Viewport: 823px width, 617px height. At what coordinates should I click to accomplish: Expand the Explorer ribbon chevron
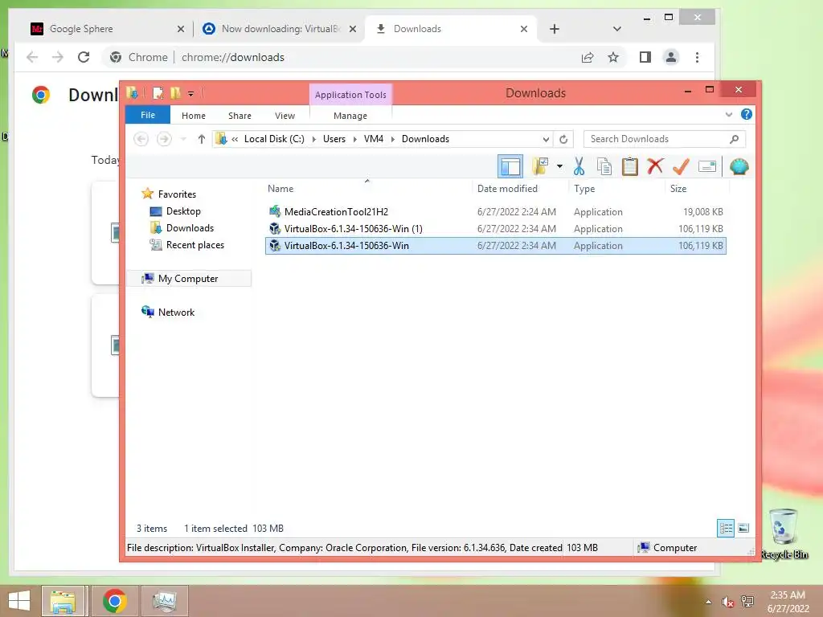coord(728,114)
